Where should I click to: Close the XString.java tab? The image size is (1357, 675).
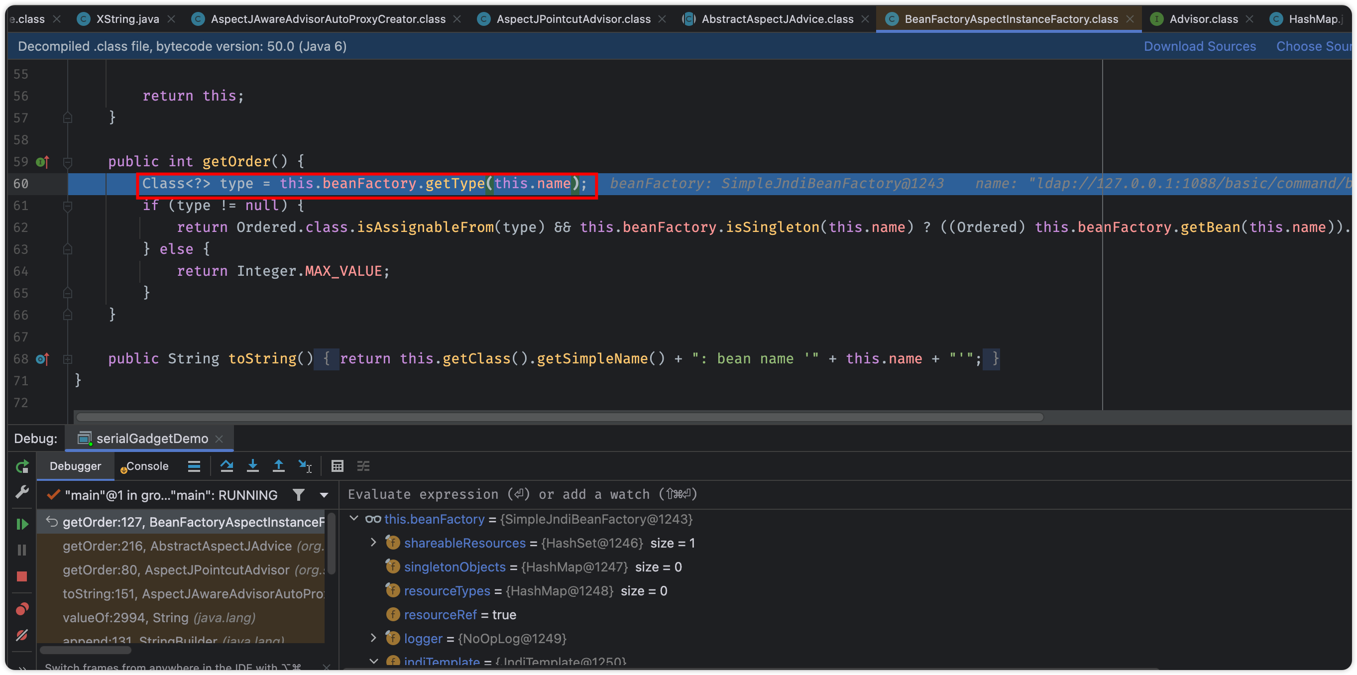[171, 19]
